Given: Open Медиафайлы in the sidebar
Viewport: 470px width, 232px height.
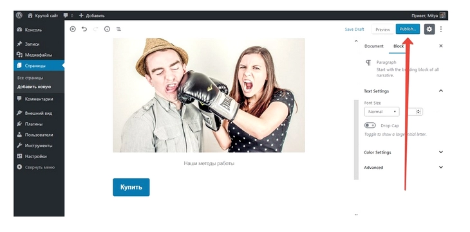Looking at the screenshot, I should (x=39, y=55).
